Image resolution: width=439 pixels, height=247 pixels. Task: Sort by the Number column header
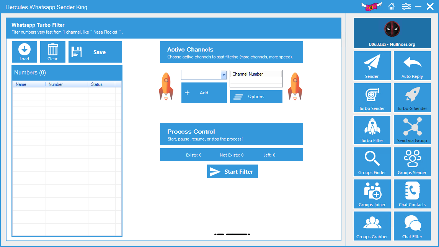pos(67,84)
